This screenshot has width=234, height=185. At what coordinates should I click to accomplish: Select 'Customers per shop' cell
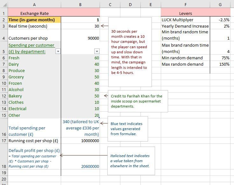point(34,35)
